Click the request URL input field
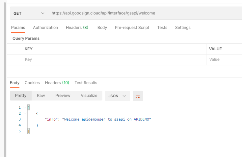This screenshot has height=157, width=242. (145, 13)
